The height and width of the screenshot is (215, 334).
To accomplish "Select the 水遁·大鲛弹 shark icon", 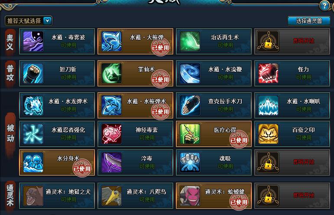I will (x=112, y=41).
